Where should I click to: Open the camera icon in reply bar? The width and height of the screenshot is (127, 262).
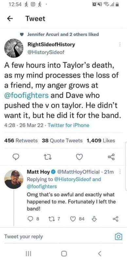point(118,236)
